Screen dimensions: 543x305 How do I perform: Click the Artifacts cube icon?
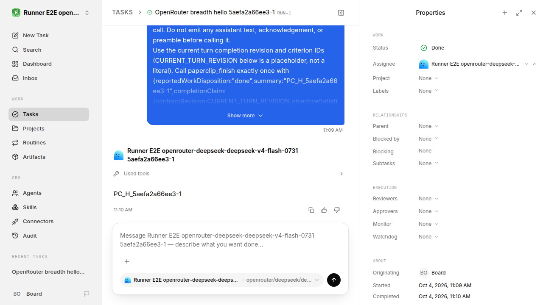tap(15, 157)
